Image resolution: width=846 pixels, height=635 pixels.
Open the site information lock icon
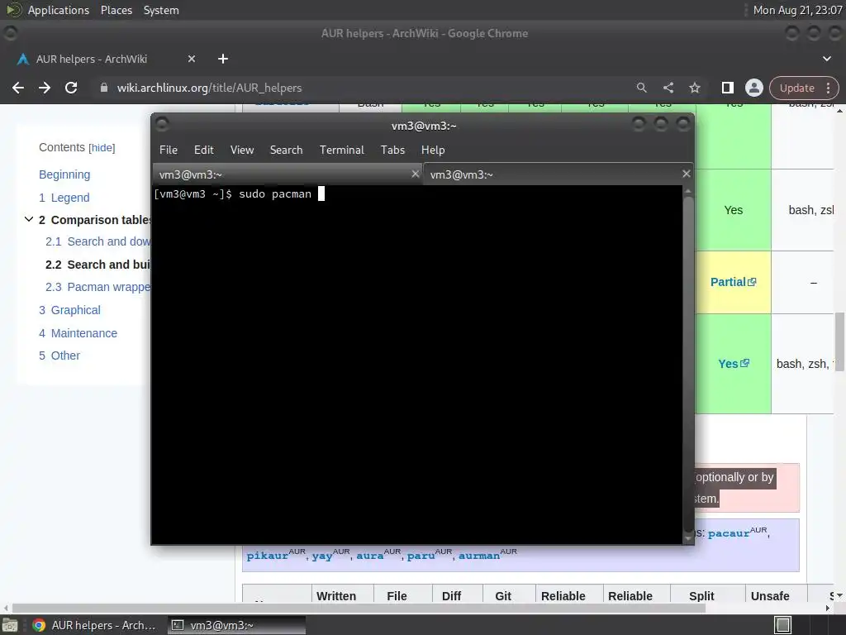(103, 88)
